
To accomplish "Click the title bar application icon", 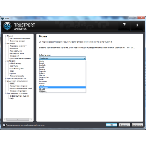I will pyautogui.click(x=3, y=18).
